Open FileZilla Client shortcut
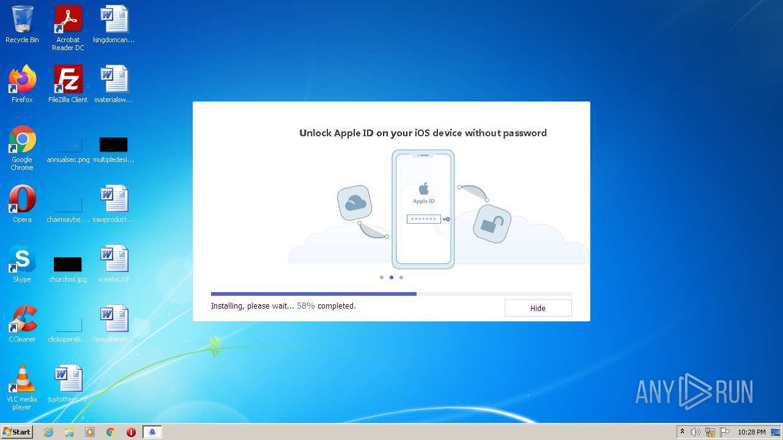The image size is (783, 440). [68, 84]
